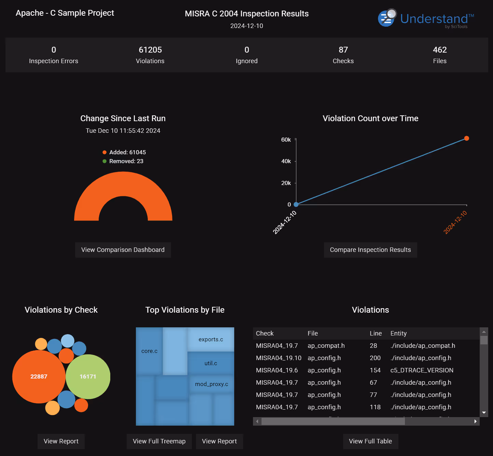Click the Understand by SciTools logo

tap(426, 18)
